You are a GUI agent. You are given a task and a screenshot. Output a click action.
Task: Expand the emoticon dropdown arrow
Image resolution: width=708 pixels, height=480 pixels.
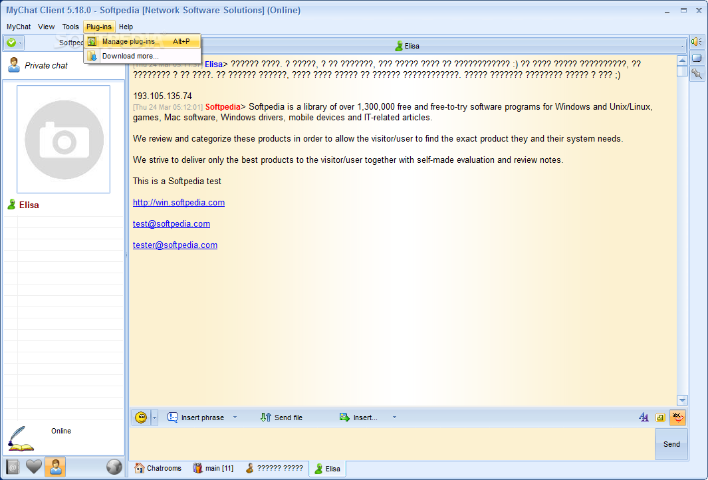[154, 418]
